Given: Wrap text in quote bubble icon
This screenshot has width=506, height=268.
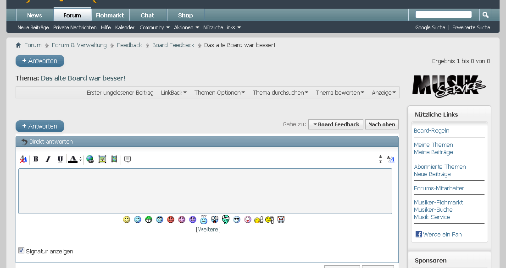Looking at the screenshot, I should pyautogui.click(x=128, y=159).
